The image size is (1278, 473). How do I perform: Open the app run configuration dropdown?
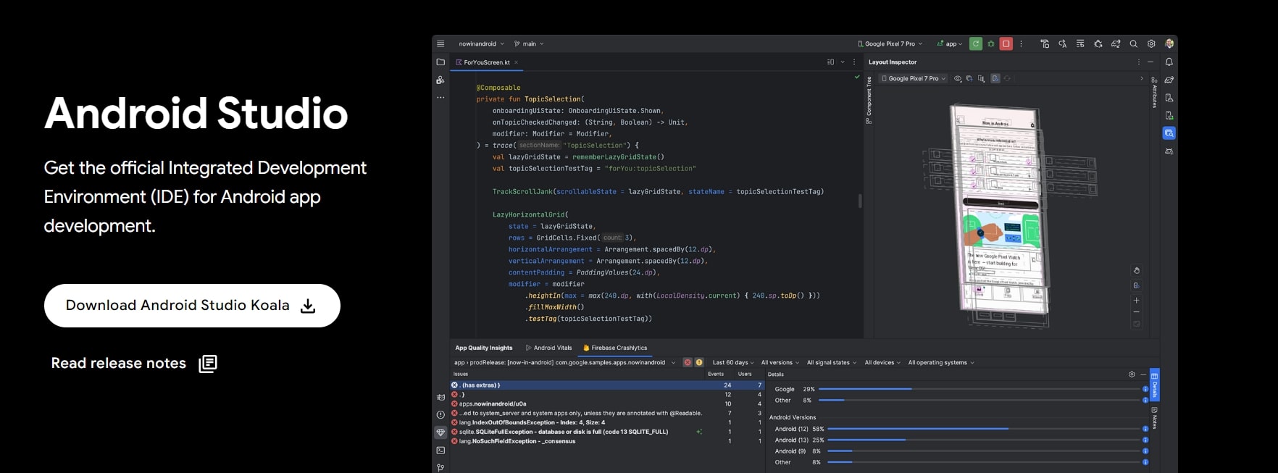pyautogui.click(x=950, y=43)
